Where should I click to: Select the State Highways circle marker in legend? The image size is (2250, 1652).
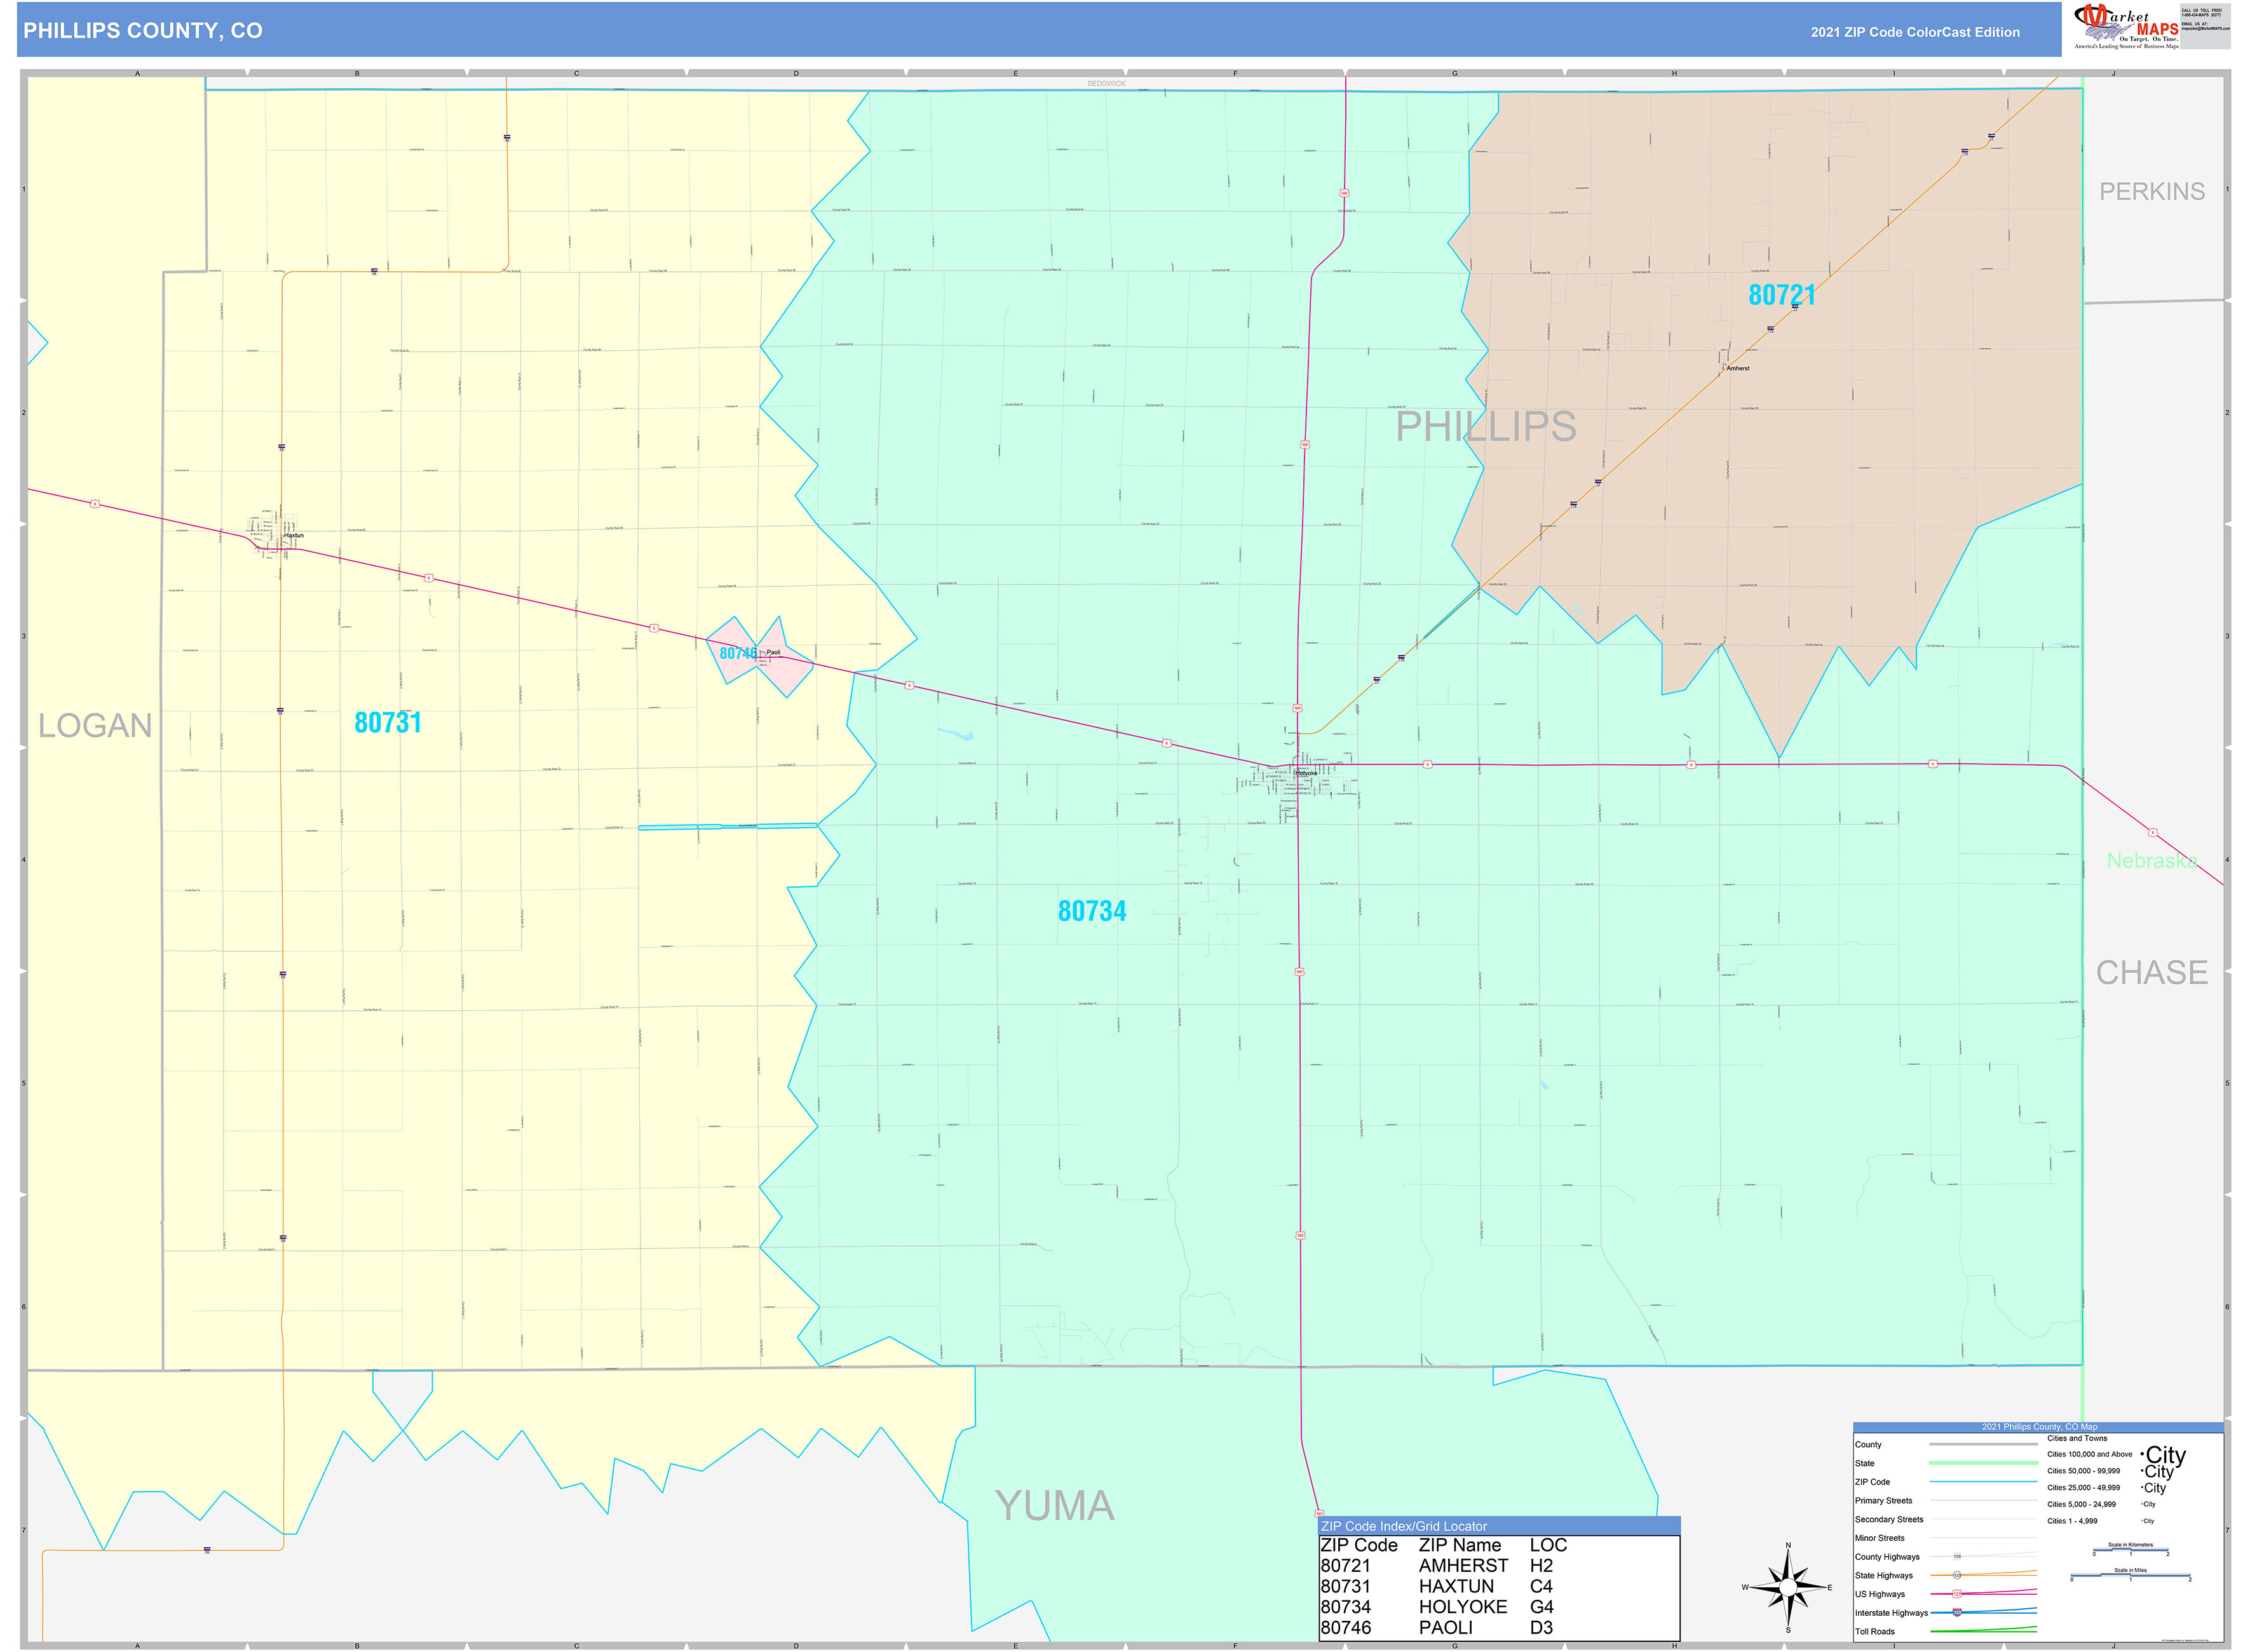click(x=1957, y=1575)
